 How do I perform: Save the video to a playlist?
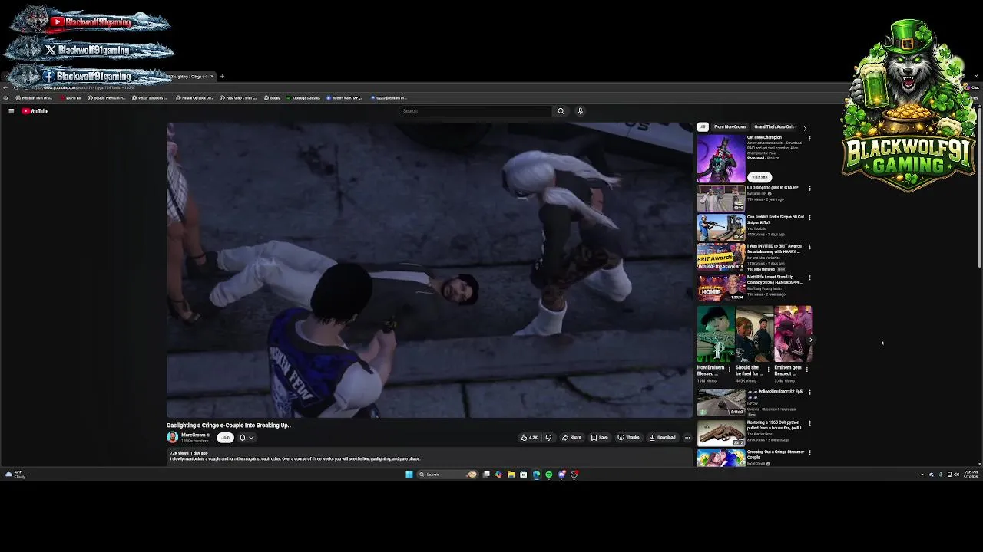coord(599,438)
